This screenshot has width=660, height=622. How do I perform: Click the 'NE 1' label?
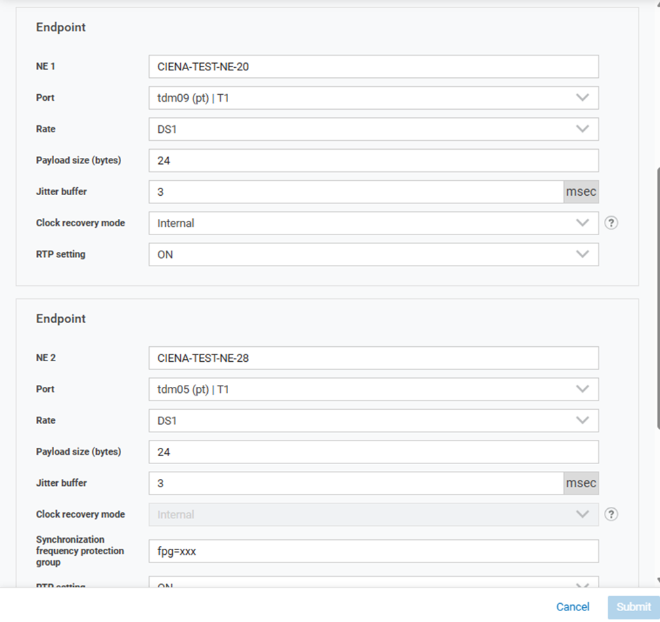(45, 66)
